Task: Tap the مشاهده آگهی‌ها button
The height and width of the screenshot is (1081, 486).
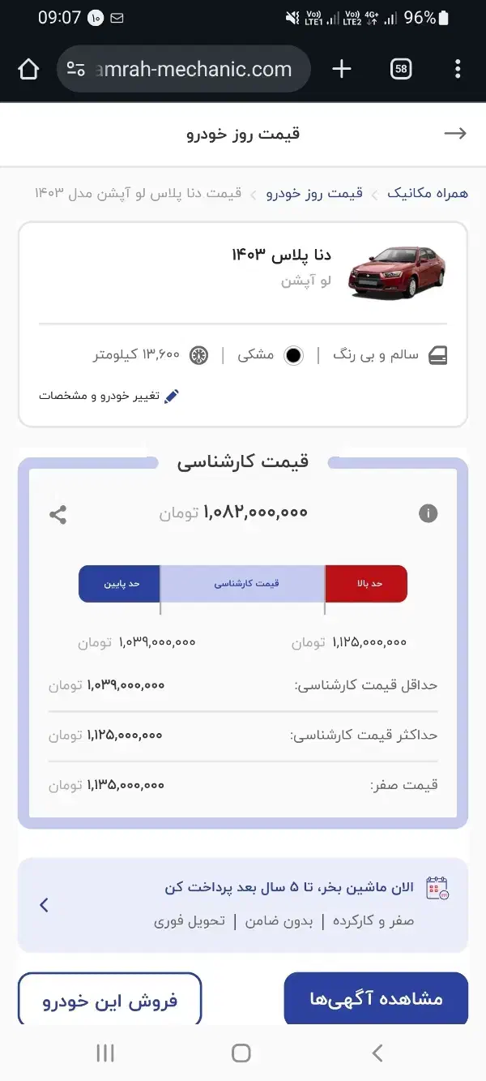Action: (376, 998)
